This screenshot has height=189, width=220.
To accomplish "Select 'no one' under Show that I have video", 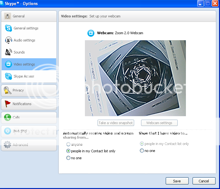I will (142, 151).
